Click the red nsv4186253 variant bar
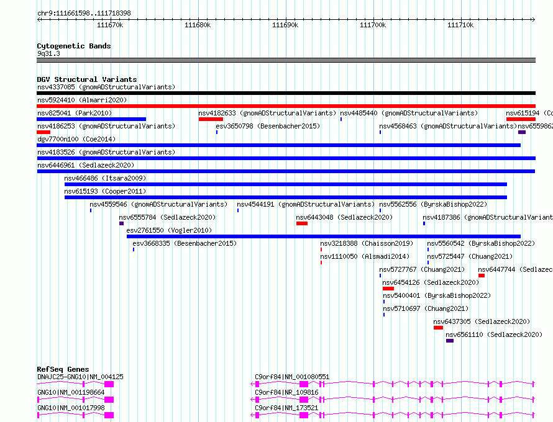553x422 pixels. tap(43, 132)
